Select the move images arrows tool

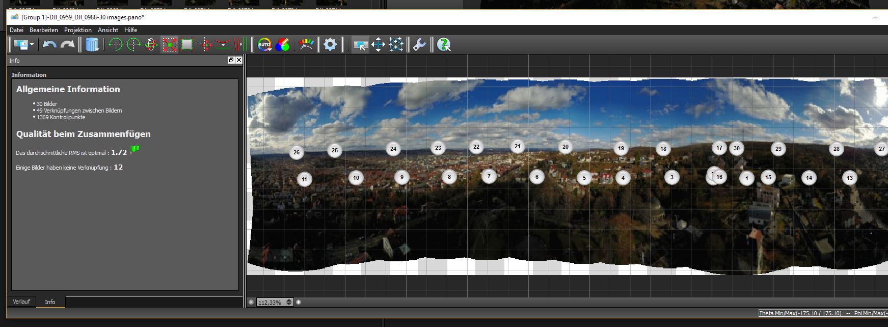pos(378,45)
